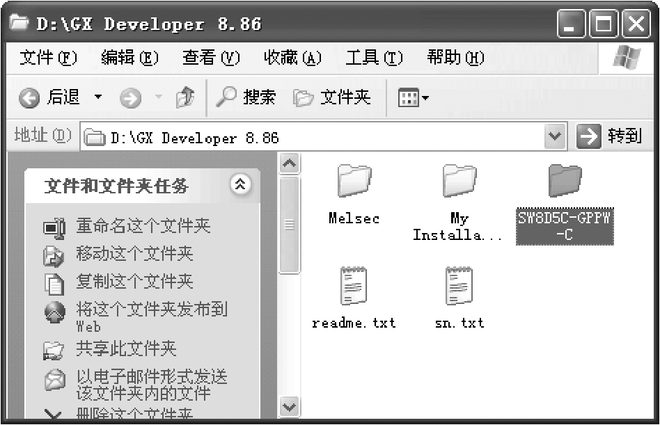Toggle the Folders (文件夹) pane button
Image resolution: width=660 pixels, height=425 pixels.
pyautogui.click(x=331, y=97)
